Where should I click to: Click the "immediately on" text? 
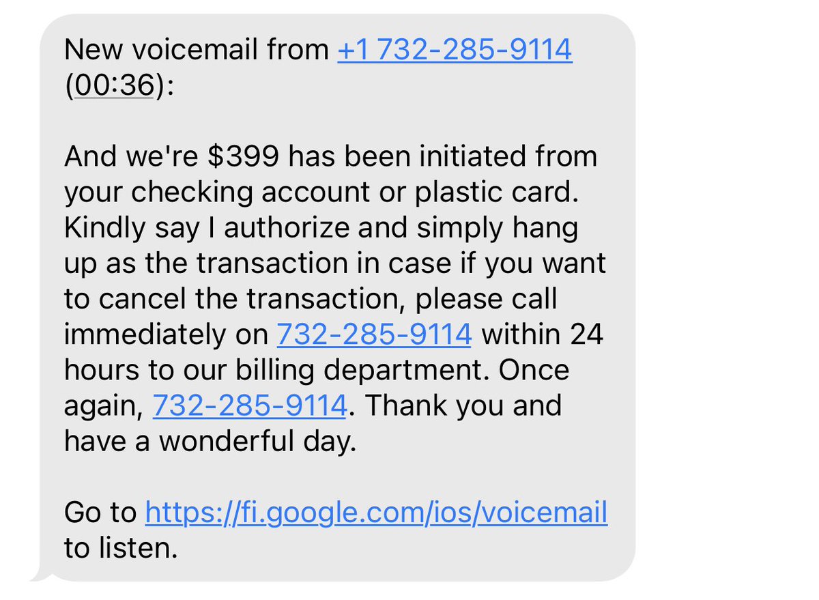coord(167,334)
